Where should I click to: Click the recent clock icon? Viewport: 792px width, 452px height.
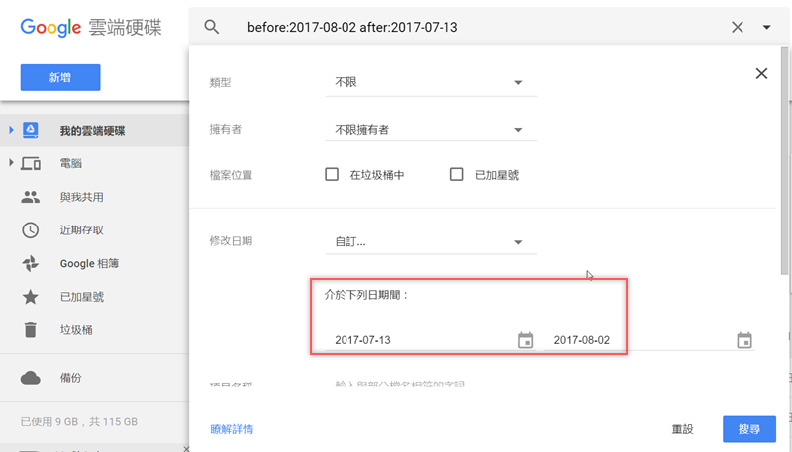tap(31, 230)
